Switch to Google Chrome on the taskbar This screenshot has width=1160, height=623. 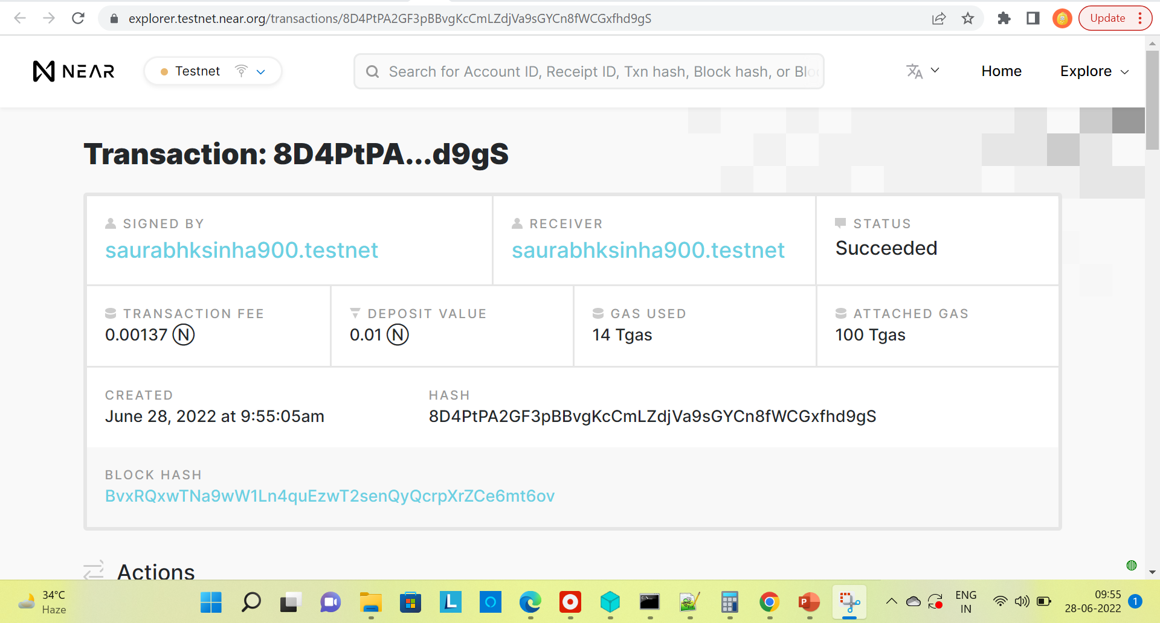click(769, 602)
